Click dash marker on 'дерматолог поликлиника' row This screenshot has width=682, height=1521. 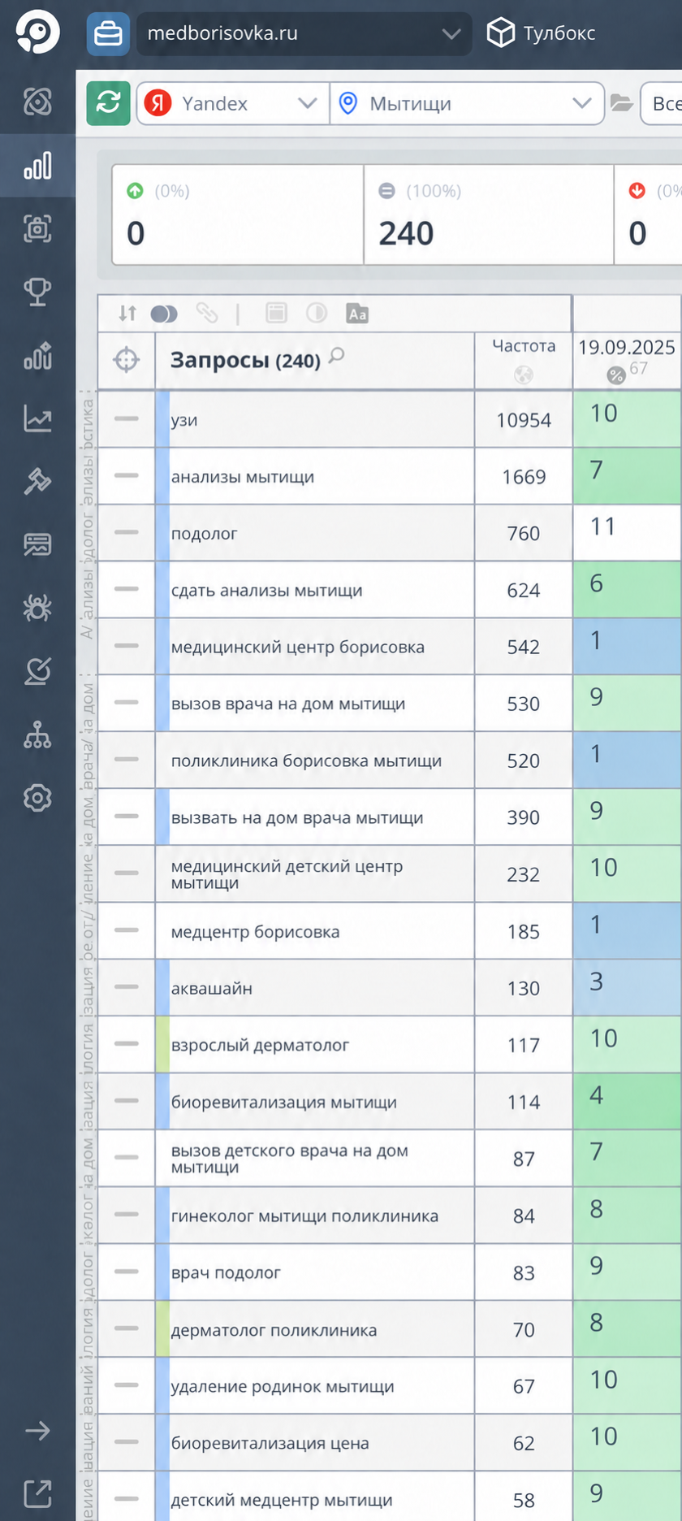[127, 1328]
